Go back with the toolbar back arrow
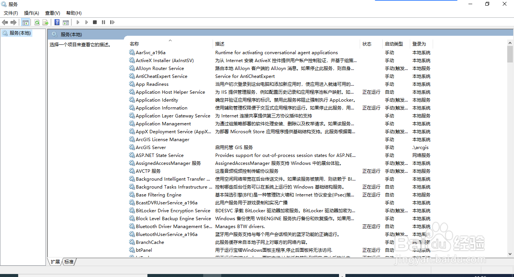Viewport: 514px width, 277px height. (x=5, y=22)
